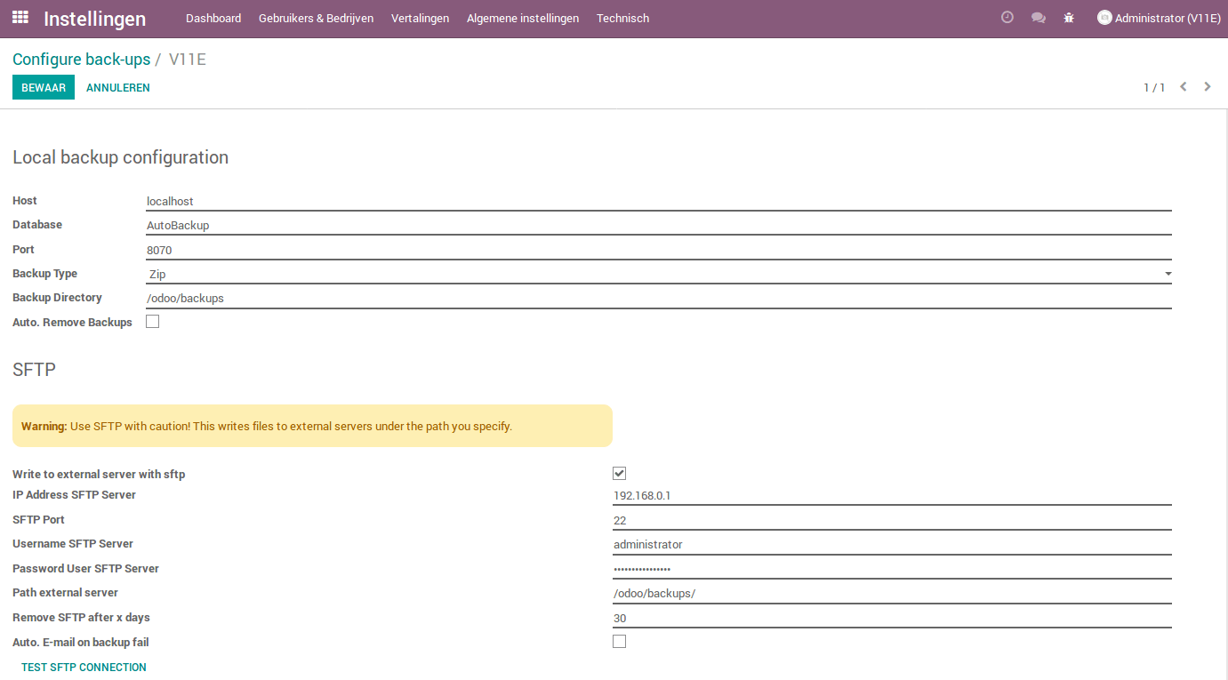Viewport: 1228px width, 680px height.
Task: Open the Algemene instellingen menu
Action: tap(522, 18)
